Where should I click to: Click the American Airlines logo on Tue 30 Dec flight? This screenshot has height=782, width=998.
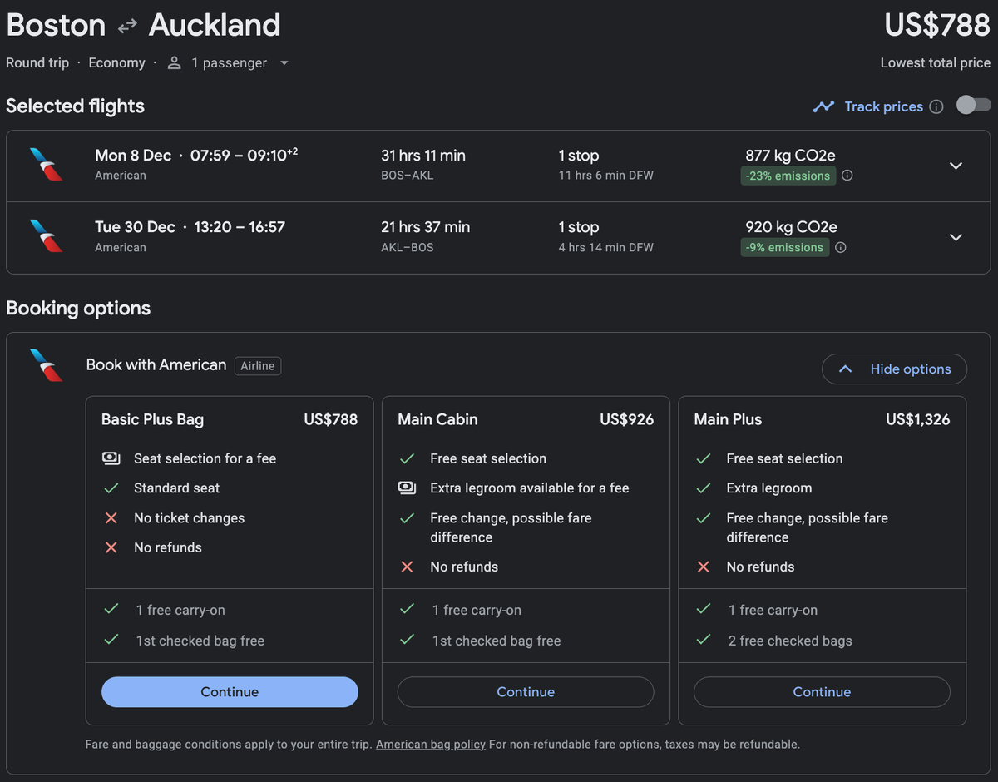(x=46, y=236)
